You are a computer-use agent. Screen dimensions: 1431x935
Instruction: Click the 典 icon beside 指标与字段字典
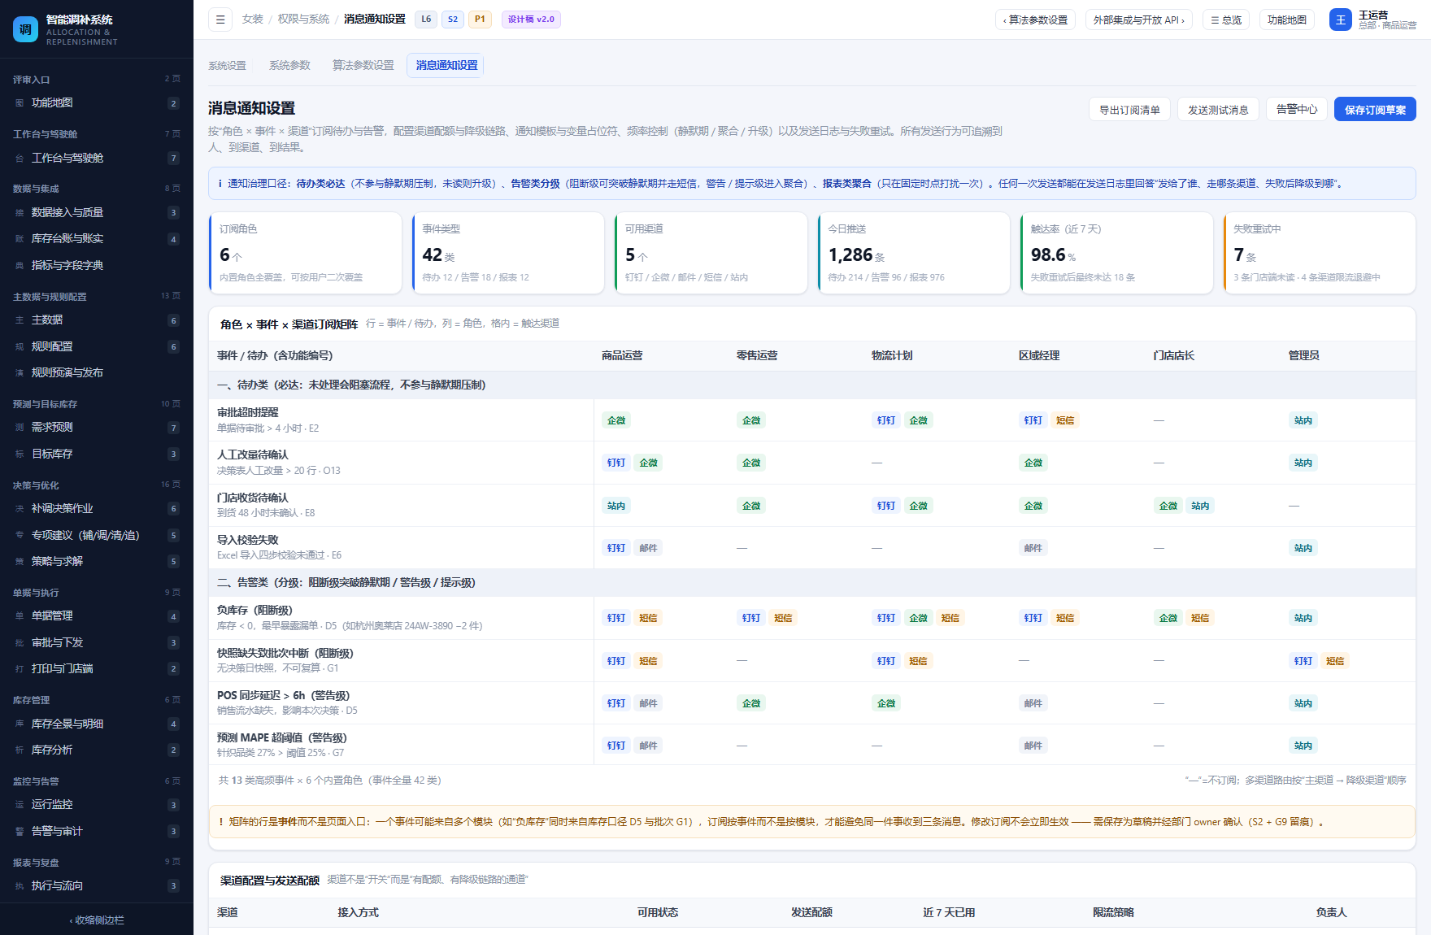coord(20,266)
